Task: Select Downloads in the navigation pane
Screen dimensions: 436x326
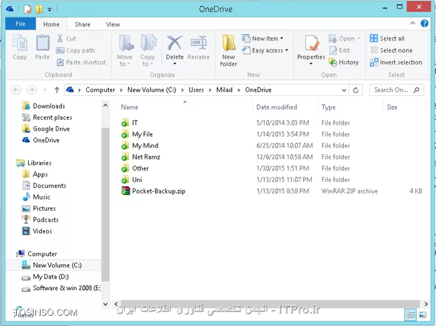Action: [43, 106]
